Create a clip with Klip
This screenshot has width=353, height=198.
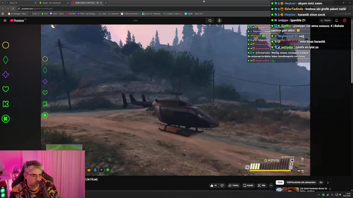[261, 185]
